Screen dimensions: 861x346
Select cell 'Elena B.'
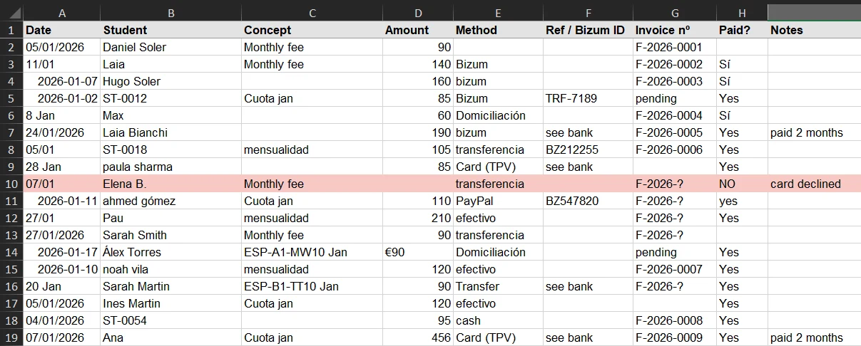click(171, 184)
